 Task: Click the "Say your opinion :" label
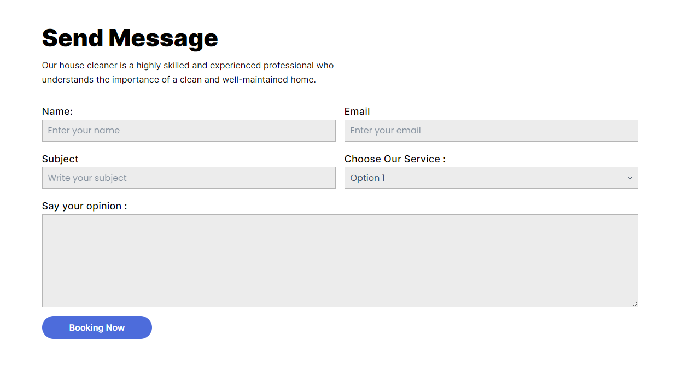(x=84, y=206)
